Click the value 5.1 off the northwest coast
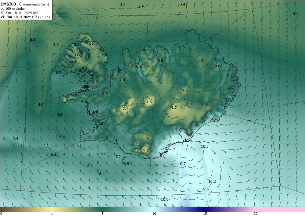305x216 pixels. tap(33, 39)
